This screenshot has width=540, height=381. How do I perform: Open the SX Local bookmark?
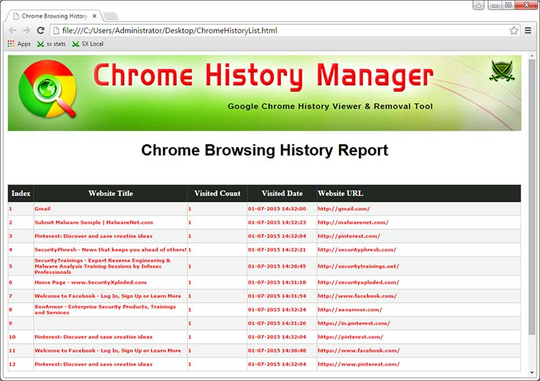(88, 44)
